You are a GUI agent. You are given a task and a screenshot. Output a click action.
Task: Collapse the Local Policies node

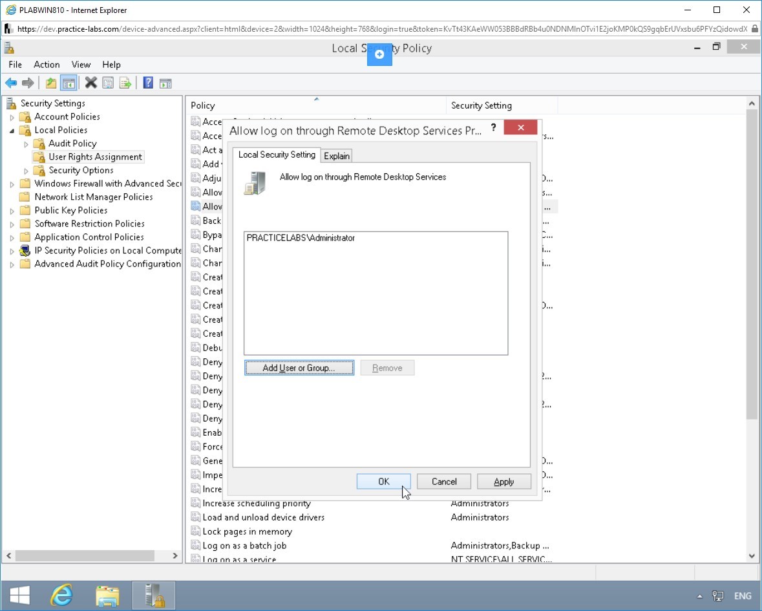[x=12, y=130]
